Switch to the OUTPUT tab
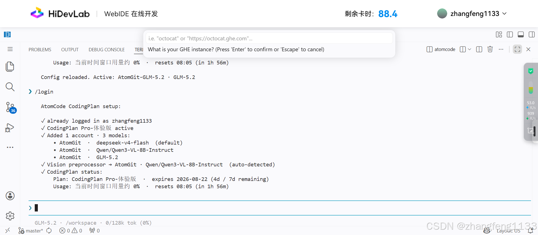Image resolution: width=538 pixels, height=235 pixels. (x=70, y=50)
